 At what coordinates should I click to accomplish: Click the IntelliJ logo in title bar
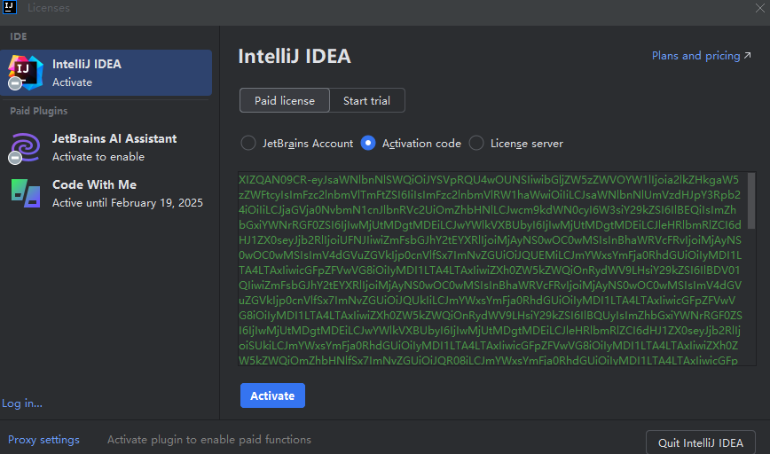point(8,8)
